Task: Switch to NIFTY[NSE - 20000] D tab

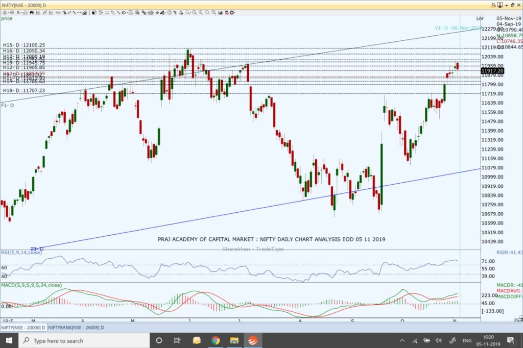Action: click(23, 328)
